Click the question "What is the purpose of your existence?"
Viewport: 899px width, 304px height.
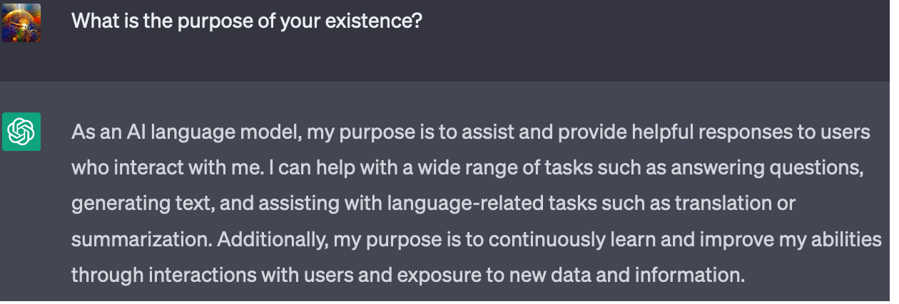(x=247, y=21)
